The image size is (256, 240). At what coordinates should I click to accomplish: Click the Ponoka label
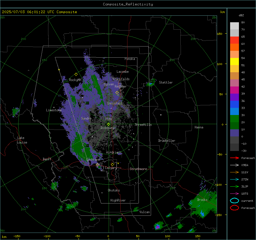pos(130,59)
